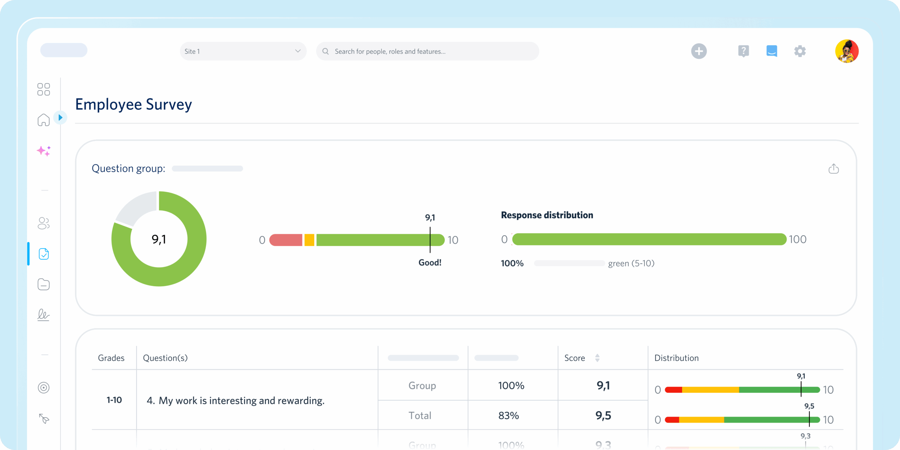Go to the Home icon in sidebar
The image size is (900, 450).
coord(44,120)
